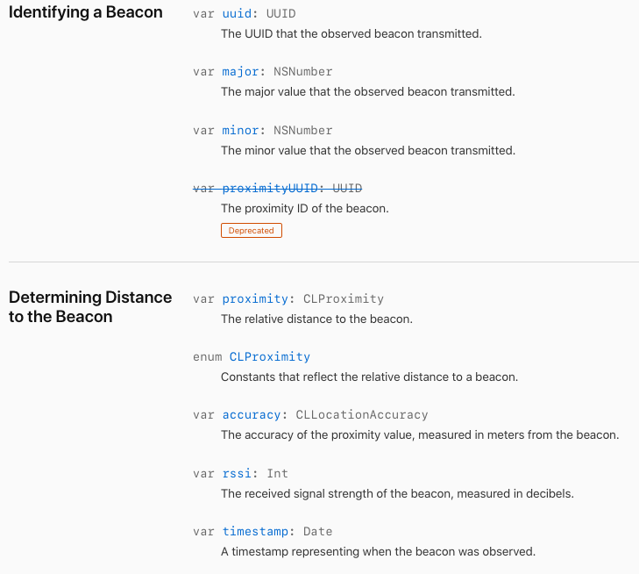The image size is (639, 574).
Task: Click the Constants that reflect description
Action: point(369,377)
